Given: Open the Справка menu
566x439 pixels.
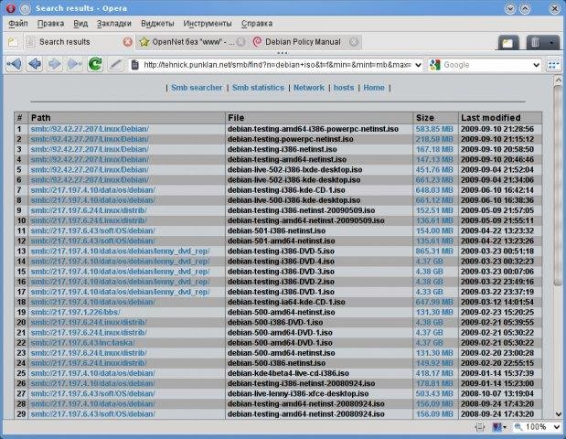Looking at the screenshot, I should click(257, 24).
